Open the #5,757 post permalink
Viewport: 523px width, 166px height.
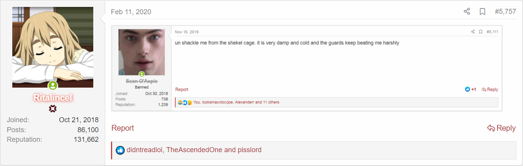coord(505,12)
